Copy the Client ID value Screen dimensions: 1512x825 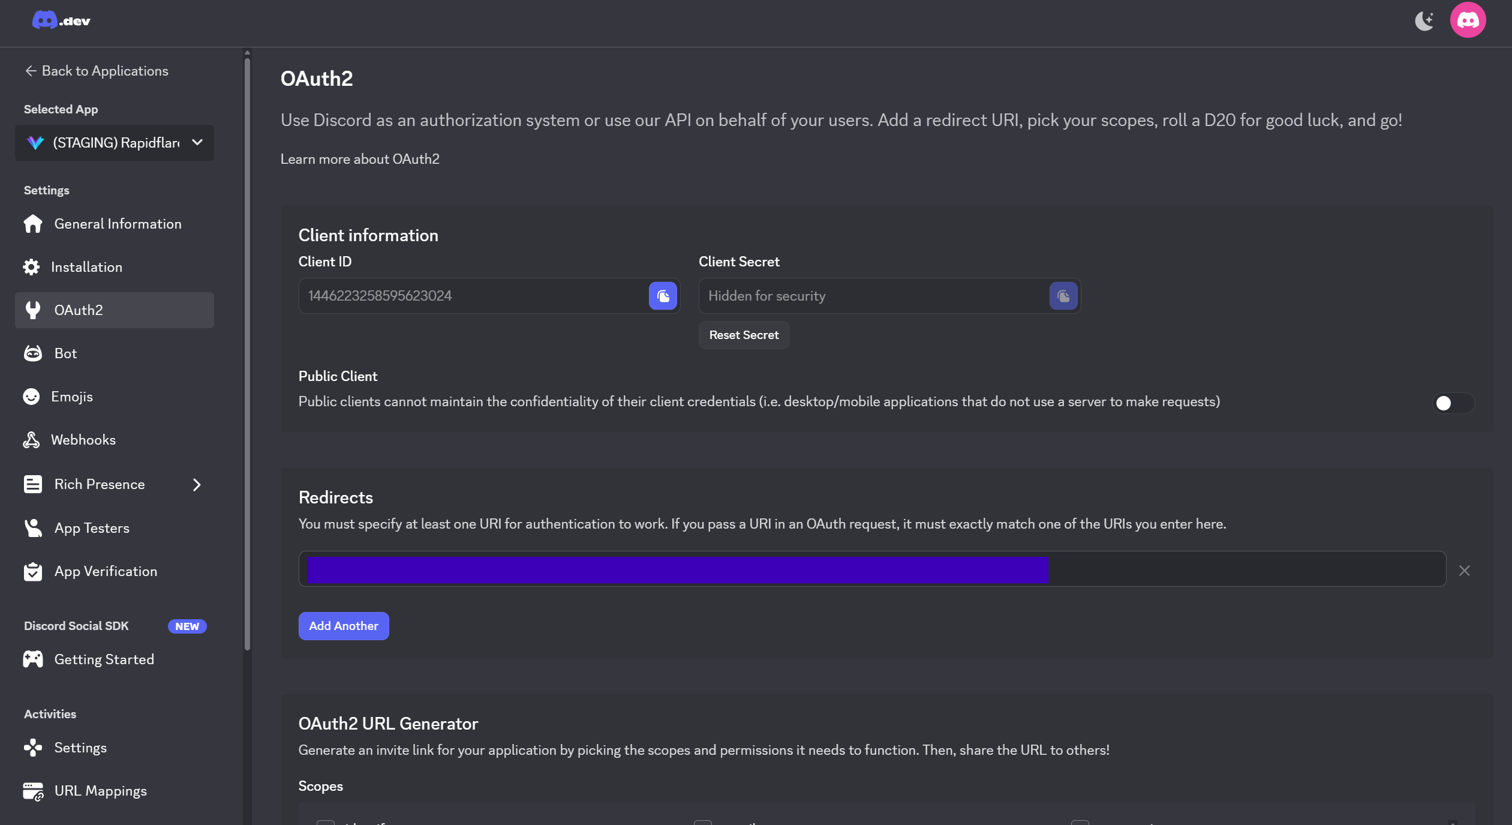pos(663,296)
